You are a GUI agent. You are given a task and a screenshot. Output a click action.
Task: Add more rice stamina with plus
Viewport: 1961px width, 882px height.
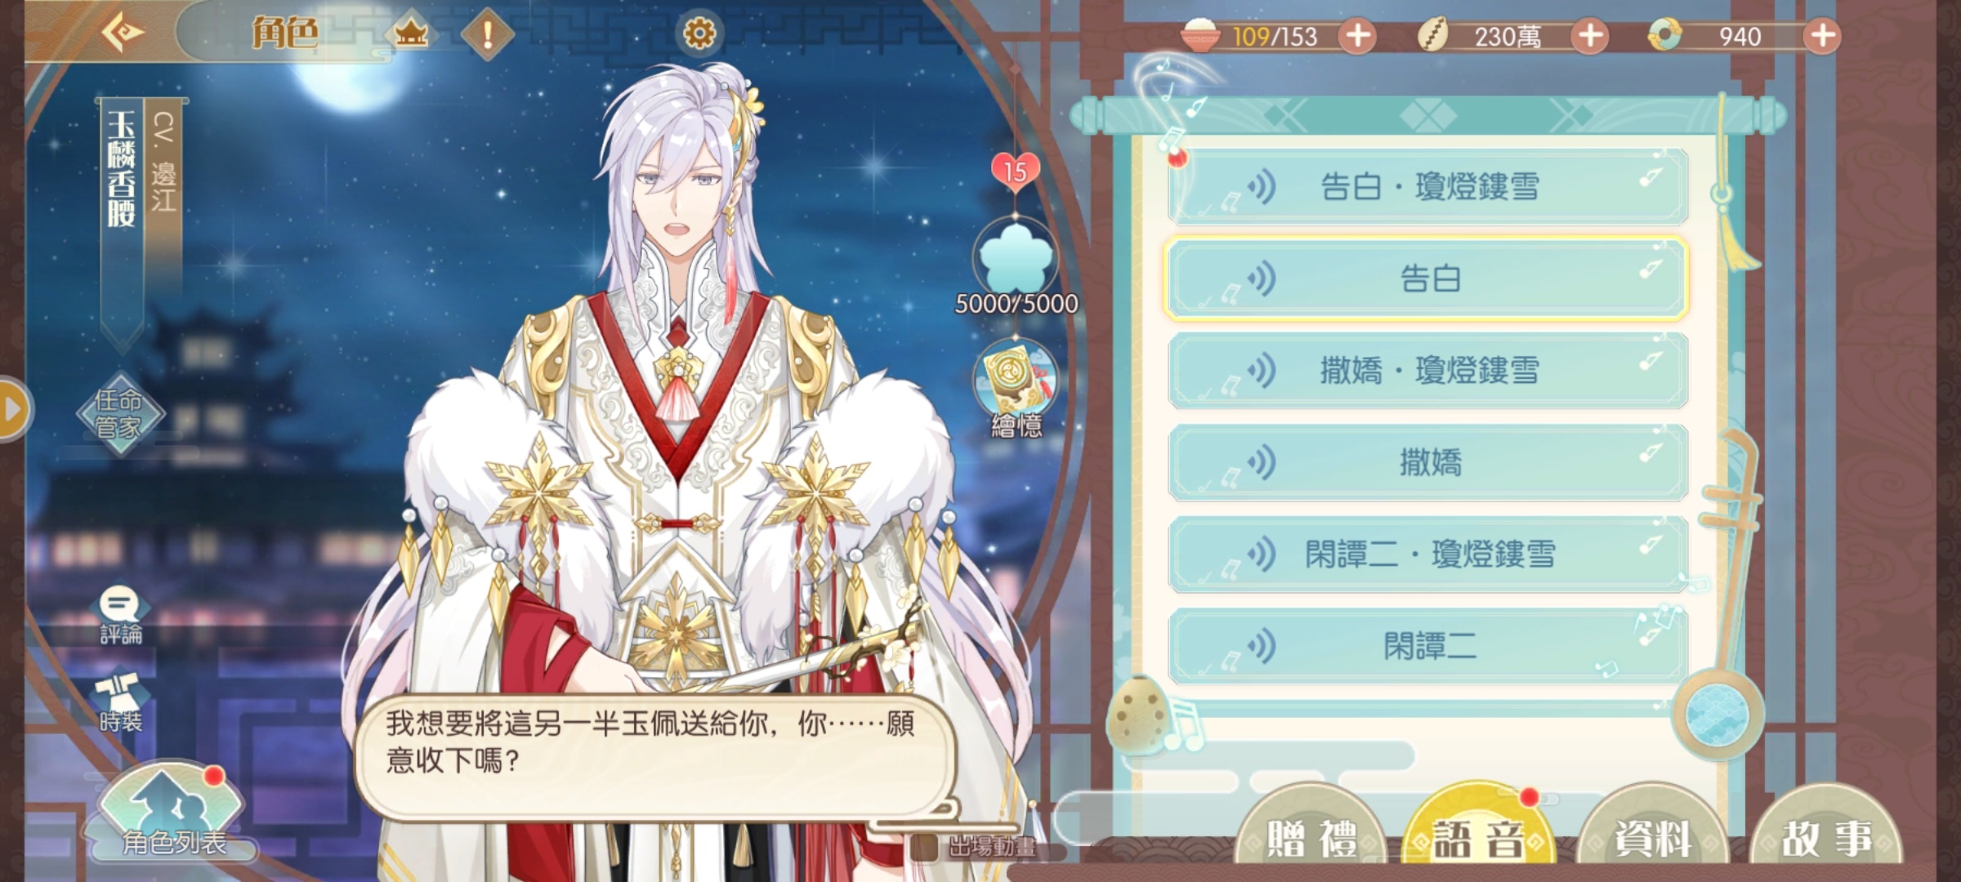pos(1357,36)
